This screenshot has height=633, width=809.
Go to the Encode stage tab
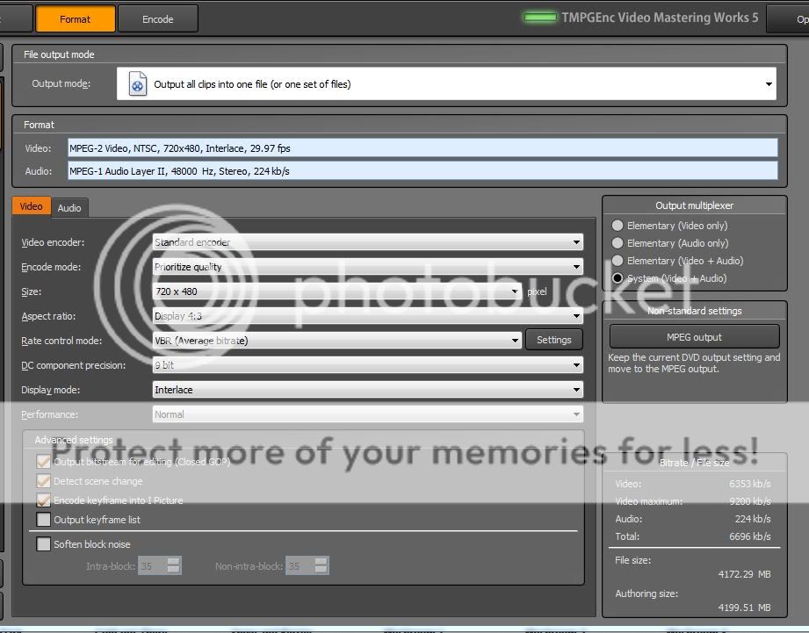click(158, 18)
